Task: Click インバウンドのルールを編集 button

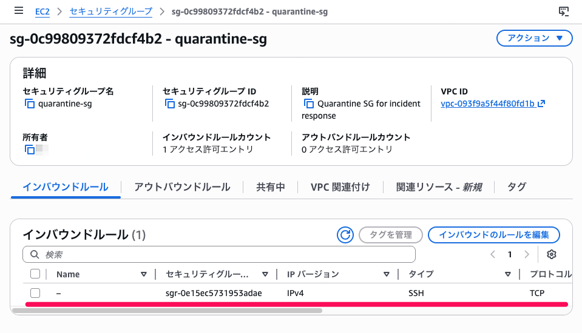Action: (x=493, y=235)
